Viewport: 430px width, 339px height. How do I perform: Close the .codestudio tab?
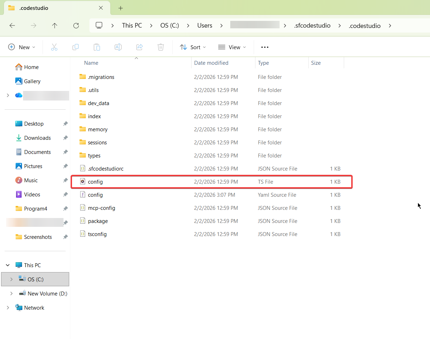click(x=101, y=8)
